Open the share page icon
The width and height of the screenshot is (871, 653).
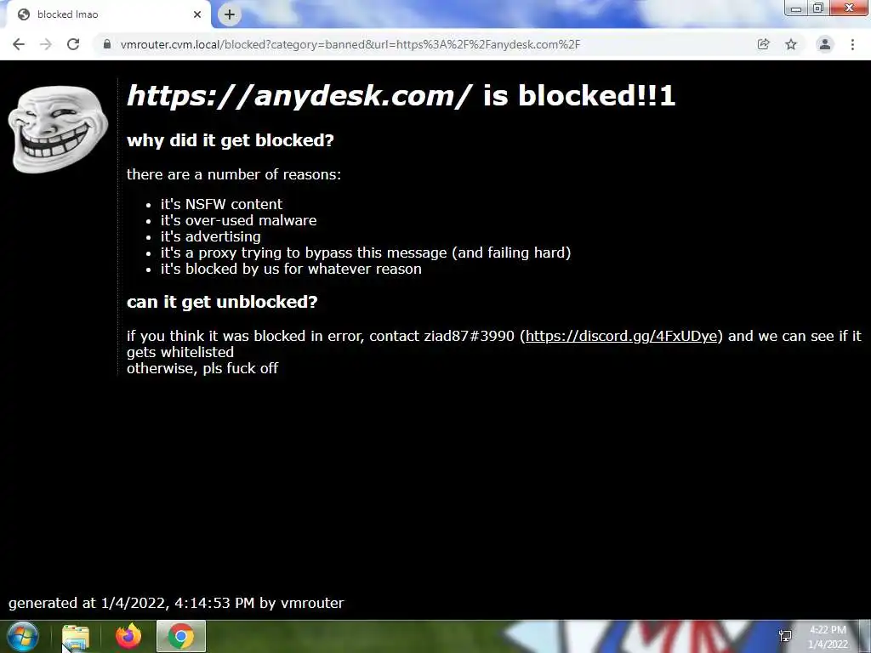click(x=763, y=44)
